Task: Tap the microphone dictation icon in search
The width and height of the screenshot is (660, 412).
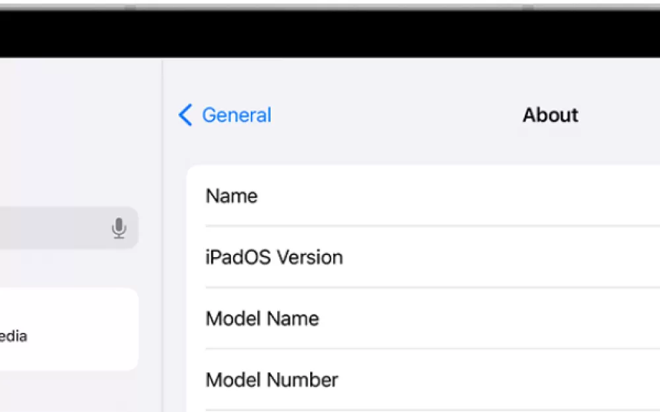Action: point(119,228)
